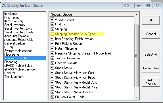The height and width of the screenshot is (103, 163).
Task: Click the scroll down arrow of options list
Action: (x=137, y=97)
